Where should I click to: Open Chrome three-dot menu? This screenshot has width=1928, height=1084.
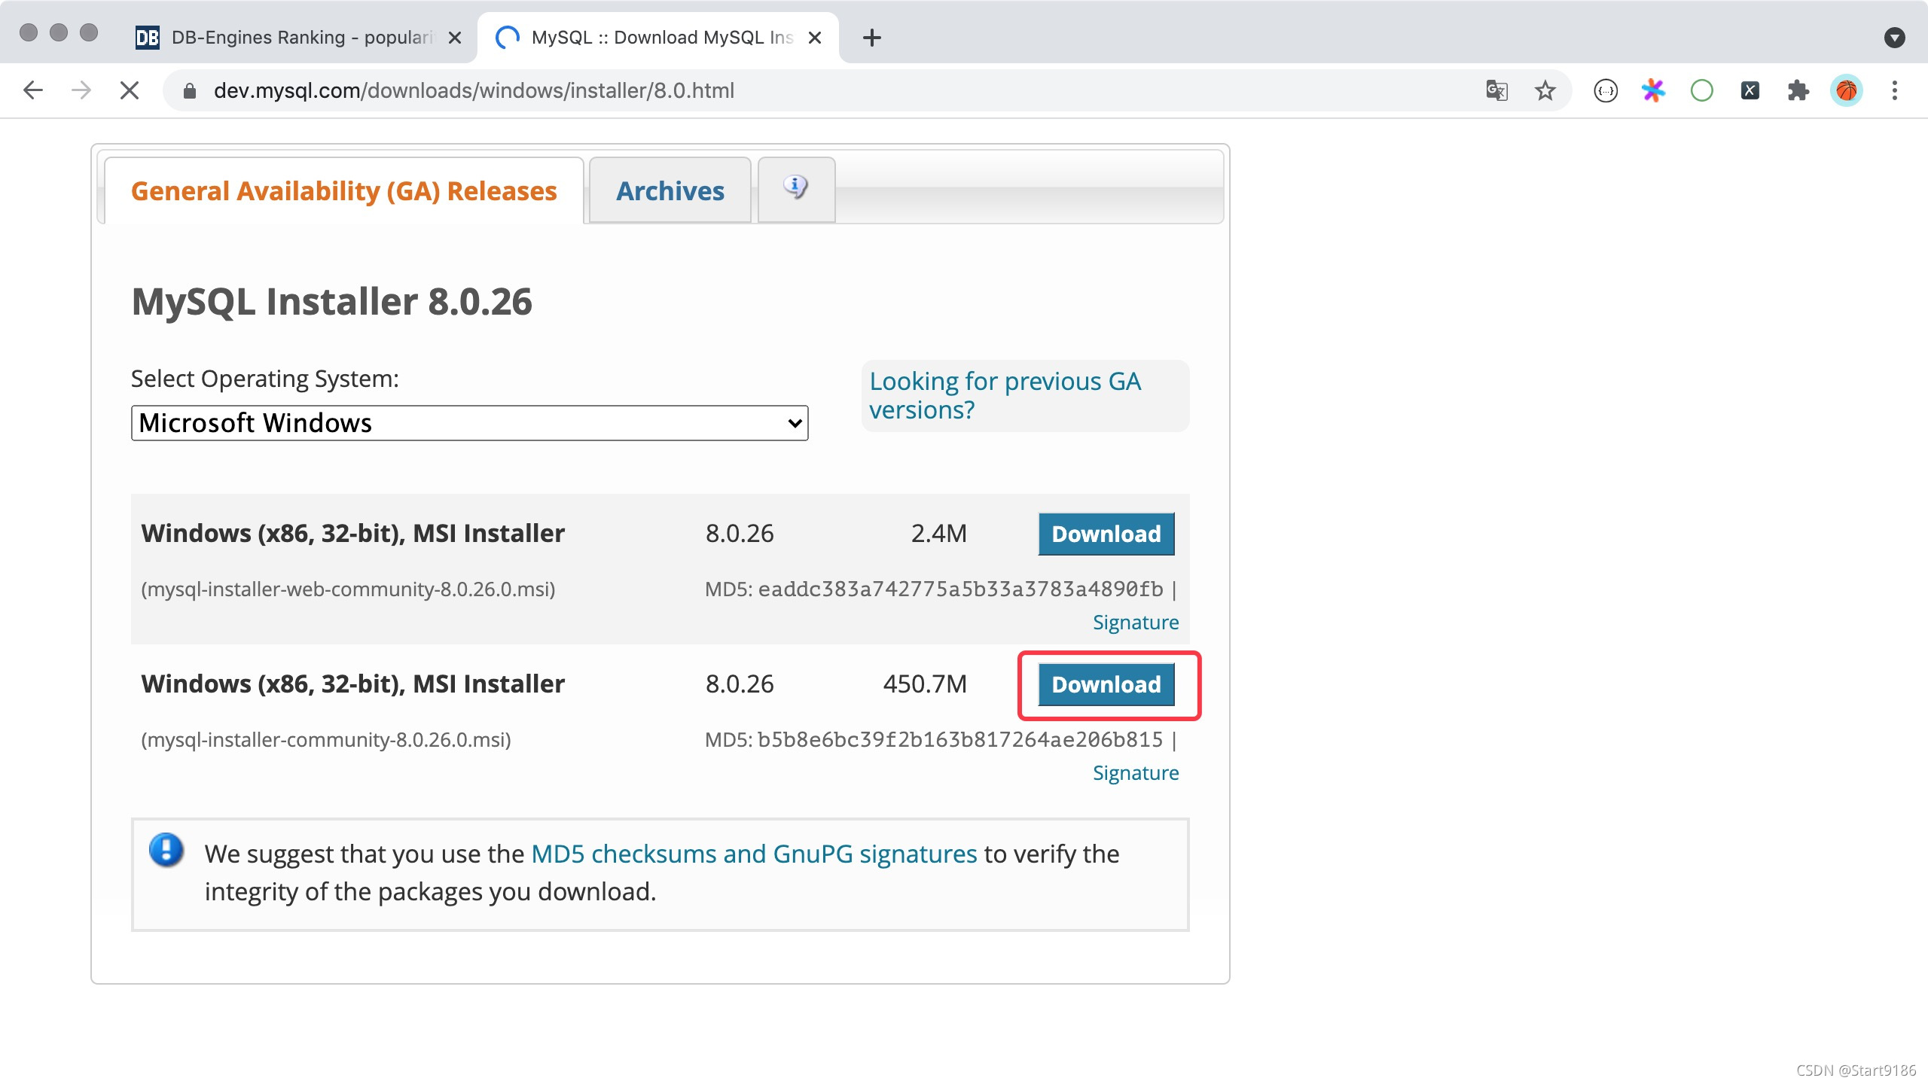pos(1894,90)
